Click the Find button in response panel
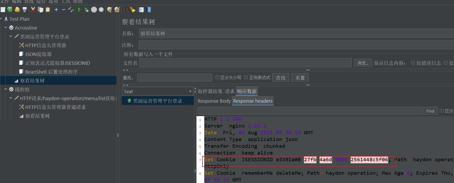 [430, 111]
